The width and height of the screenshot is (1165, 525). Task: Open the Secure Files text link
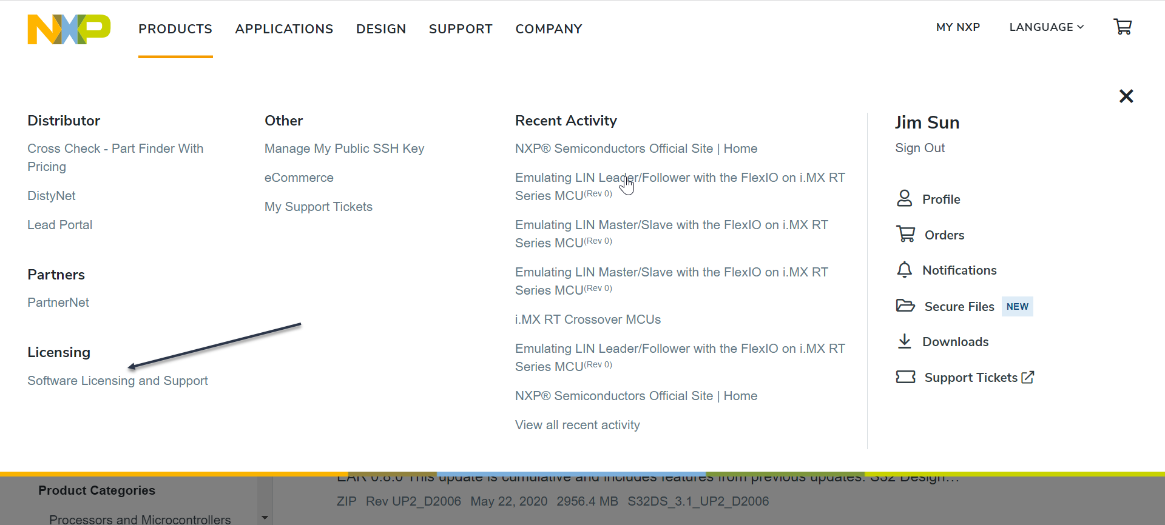tap(959, 307)
